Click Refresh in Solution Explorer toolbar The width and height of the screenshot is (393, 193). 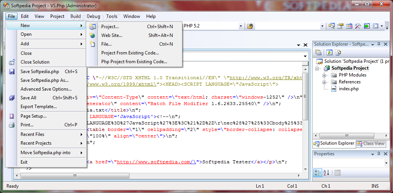coord(329,53)
